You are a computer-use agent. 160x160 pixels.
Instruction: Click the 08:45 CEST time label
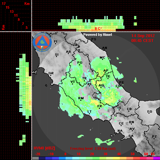coord(142,41)
